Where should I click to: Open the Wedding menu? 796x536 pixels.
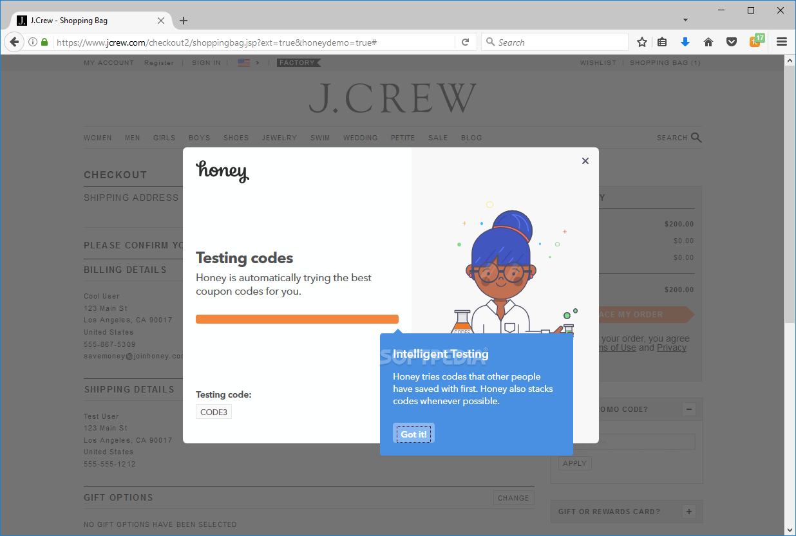[361, 138]
